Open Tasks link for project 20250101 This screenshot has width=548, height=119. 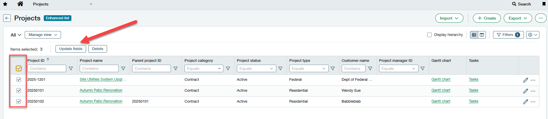[x=473, y=90]
